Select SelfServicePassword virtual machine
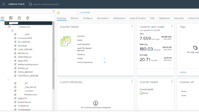Image resolution: width=199 pixels, height=112 pixels. (28, 64)
